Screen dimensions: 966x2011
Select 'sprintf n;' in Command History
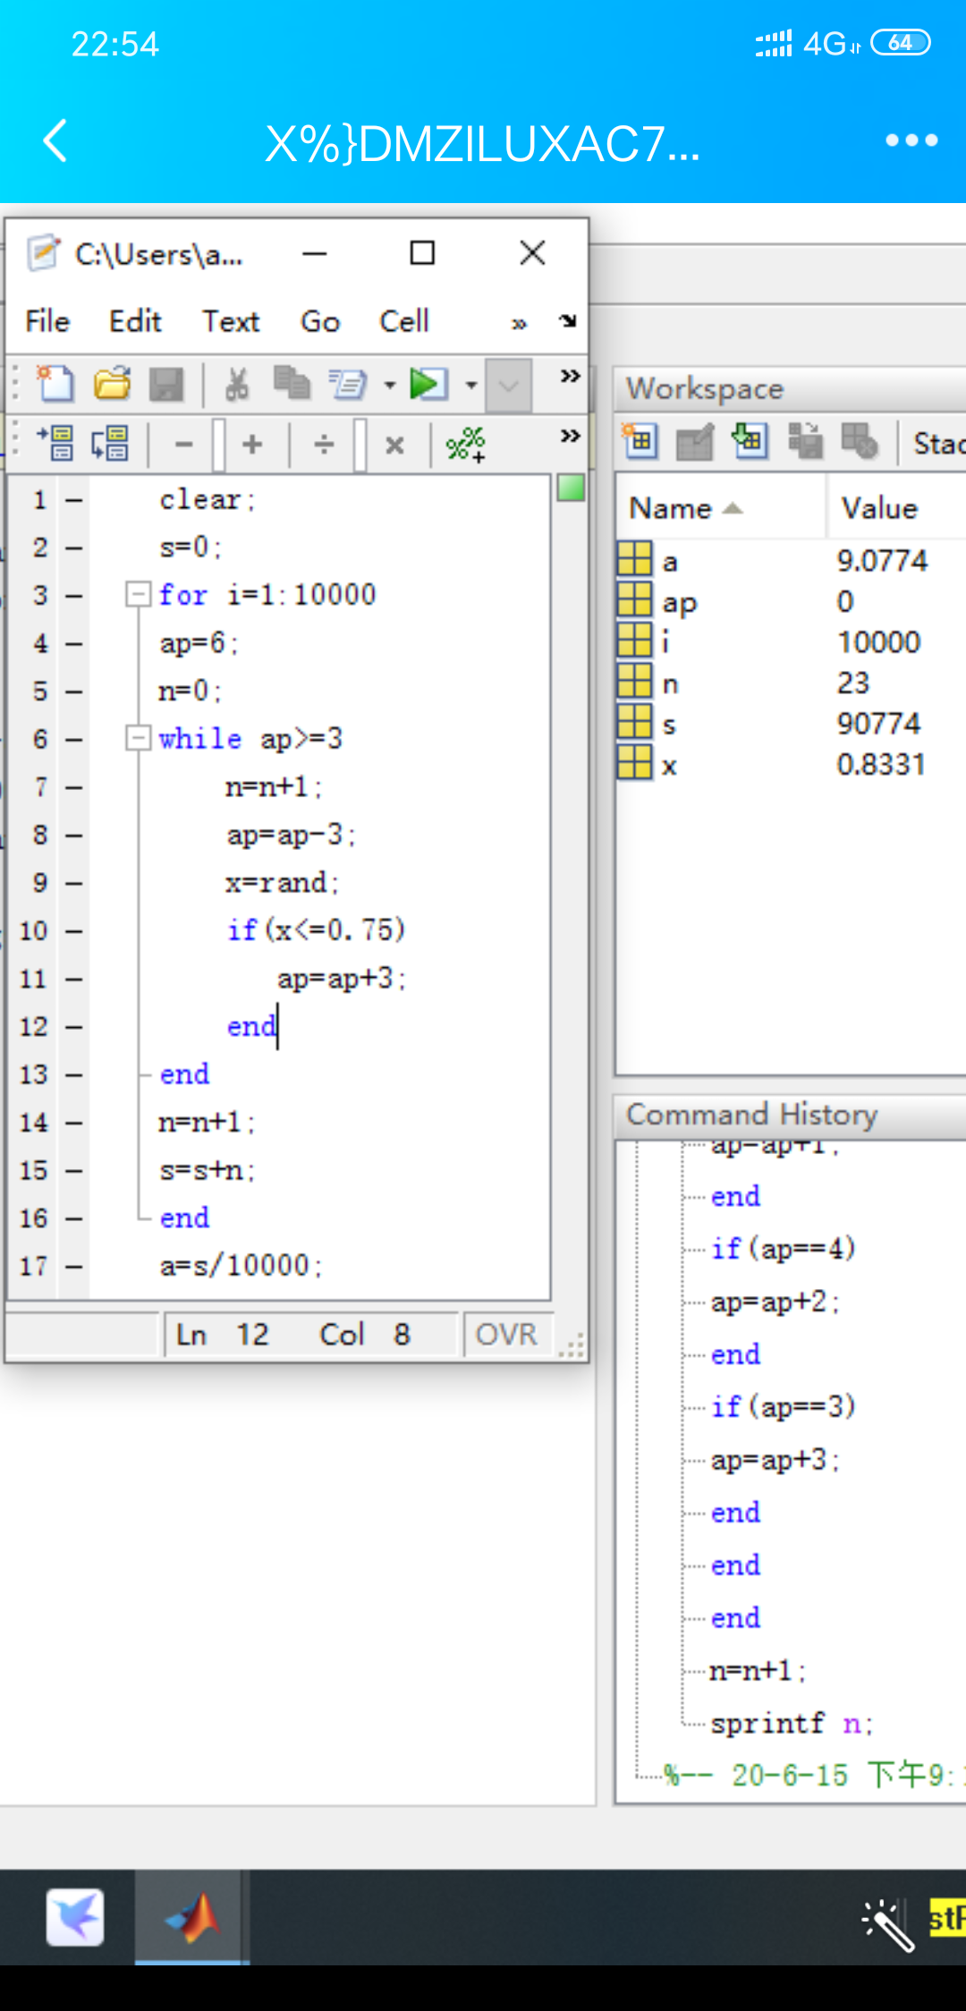pyautogui.click(x=792, y=1723)
